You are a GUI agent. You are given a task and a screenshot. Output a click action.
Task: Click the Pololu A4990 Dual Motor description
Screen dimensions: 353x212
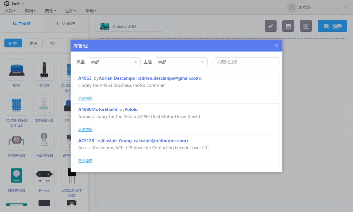[x=139, y=117]
